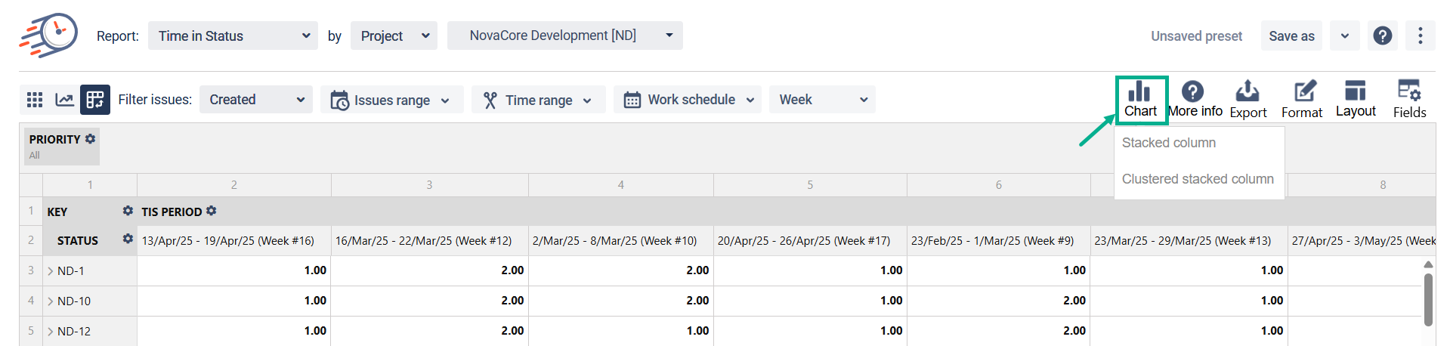Select the pivot table view icon

(x=95, y=100)
